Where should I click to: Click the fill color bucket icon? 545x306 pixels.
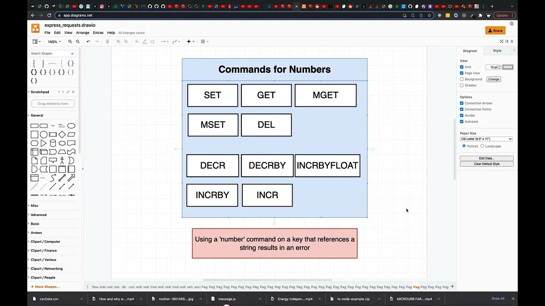click(x=137, y=42)
